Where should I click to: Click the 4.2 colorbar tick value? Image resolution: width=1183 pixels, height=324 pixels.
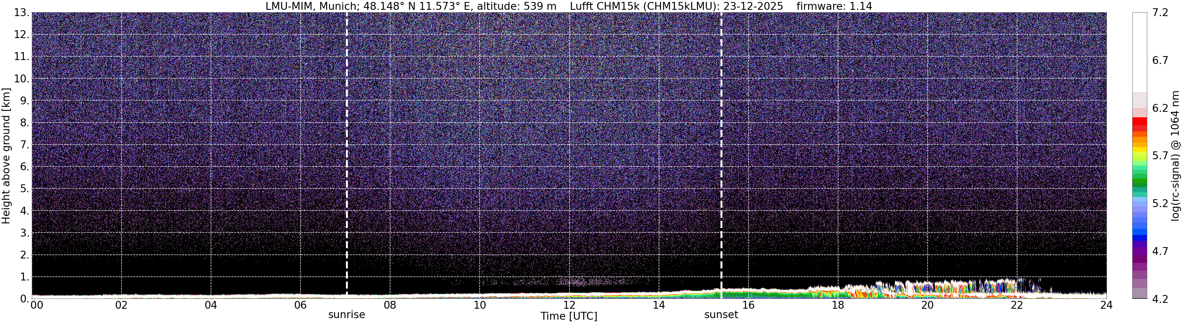1159,299
